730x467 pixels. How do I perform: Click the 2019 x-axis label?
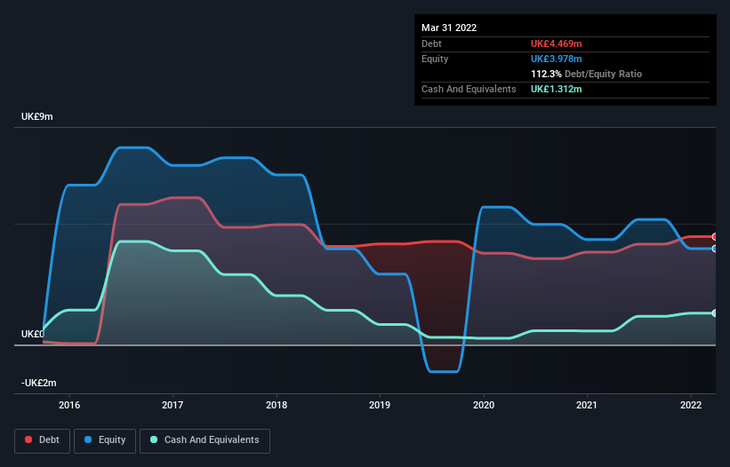380,405
